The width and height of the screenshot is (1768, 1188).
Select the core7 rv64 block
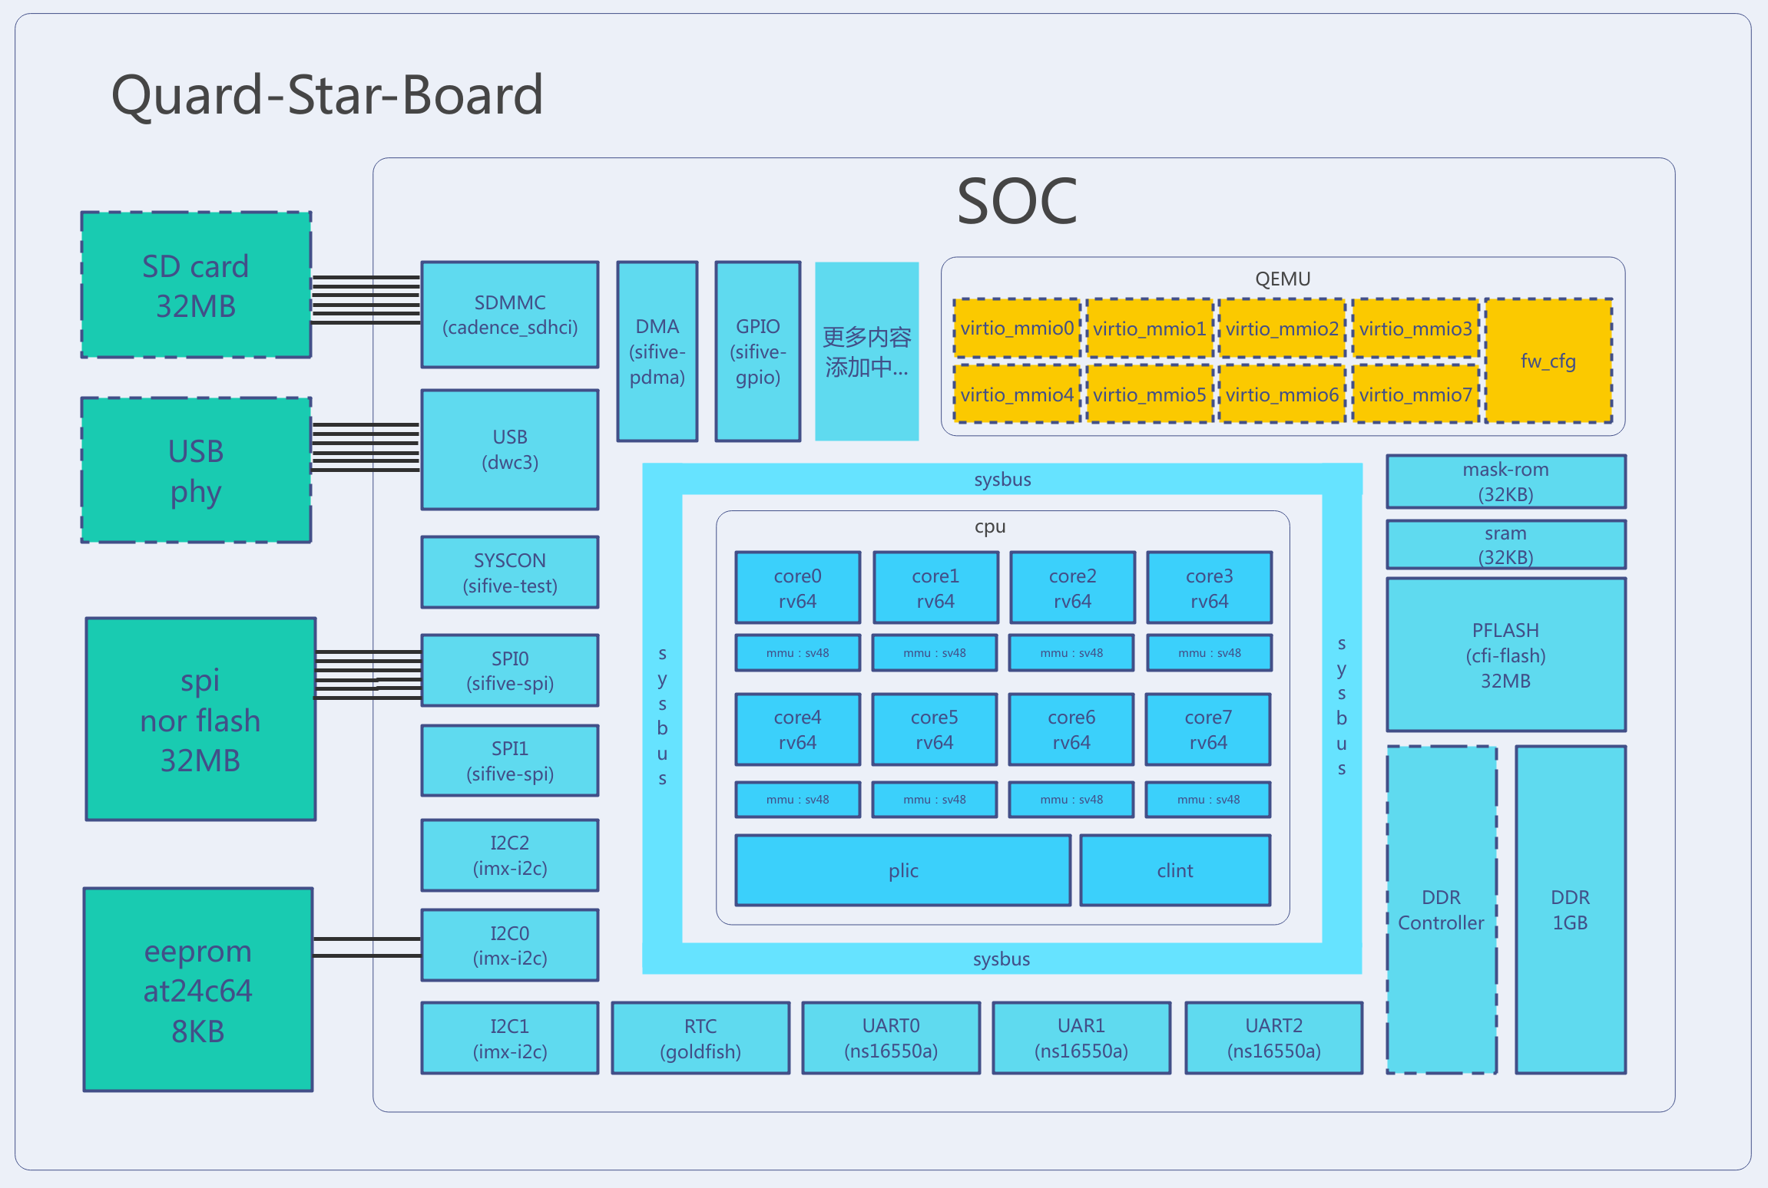coord(1207,729)
